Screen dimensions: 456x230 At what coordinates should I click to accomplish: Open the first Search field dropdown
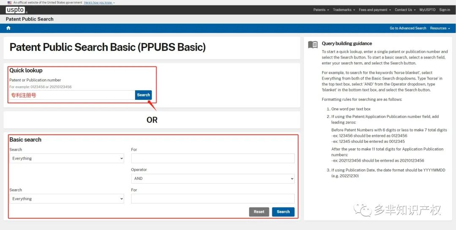click(67, 158)
